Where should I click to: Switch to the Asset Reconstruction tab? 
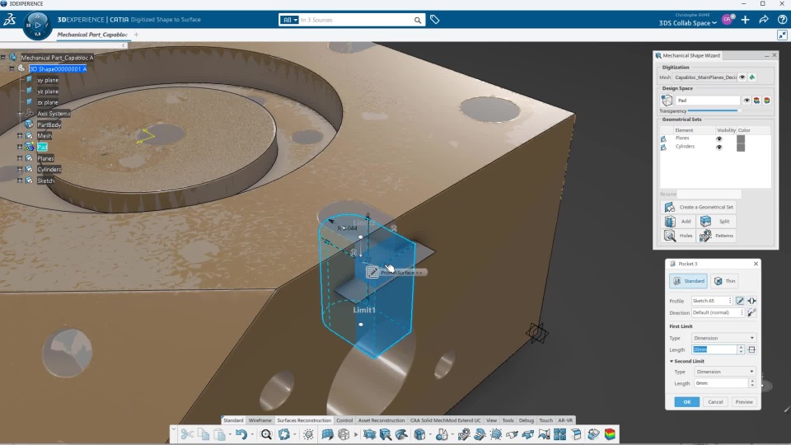click(381, 420)
